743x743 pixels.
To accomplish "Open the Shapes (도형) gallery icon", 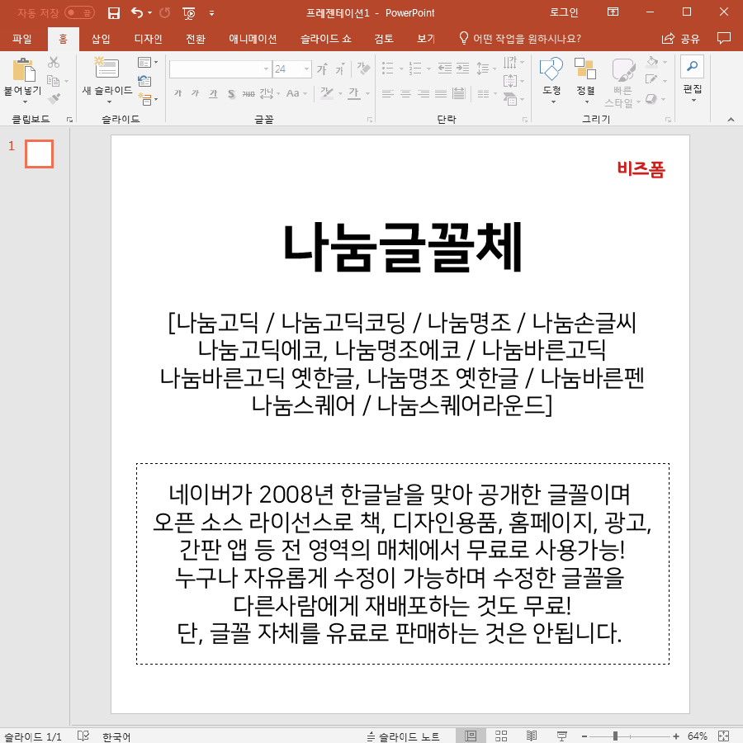I will pos(551,70).
